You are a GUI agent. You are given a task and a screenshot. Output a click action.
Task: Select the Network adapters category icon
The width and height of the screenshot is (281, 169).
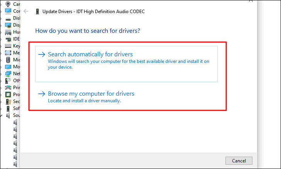click(8, 74)
